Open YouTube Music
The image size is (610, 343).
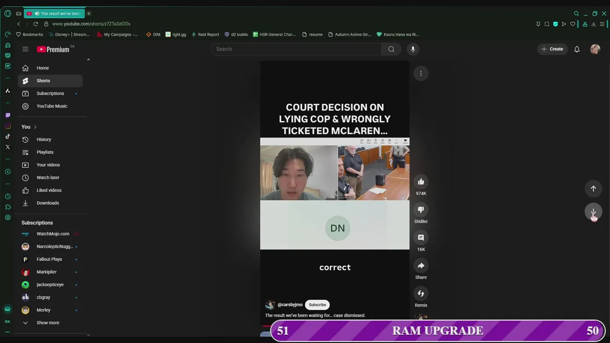(x=50, y=106)
